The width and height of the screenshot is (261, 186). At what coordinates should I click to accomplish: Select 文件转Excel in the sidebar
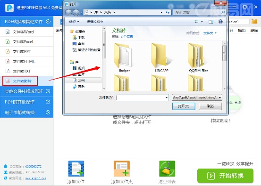pos(26,41)
